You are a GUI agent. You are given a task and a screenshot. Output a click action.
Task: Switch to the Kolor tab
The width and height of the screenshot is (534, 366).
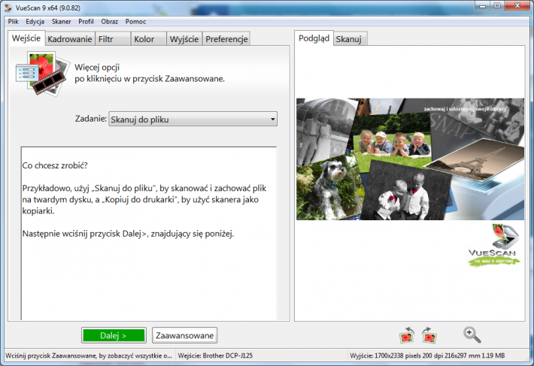click(149, 39)
